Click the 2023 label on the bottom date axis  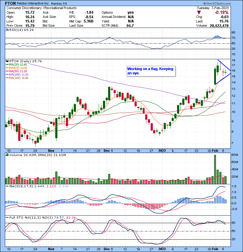(162, 249)
